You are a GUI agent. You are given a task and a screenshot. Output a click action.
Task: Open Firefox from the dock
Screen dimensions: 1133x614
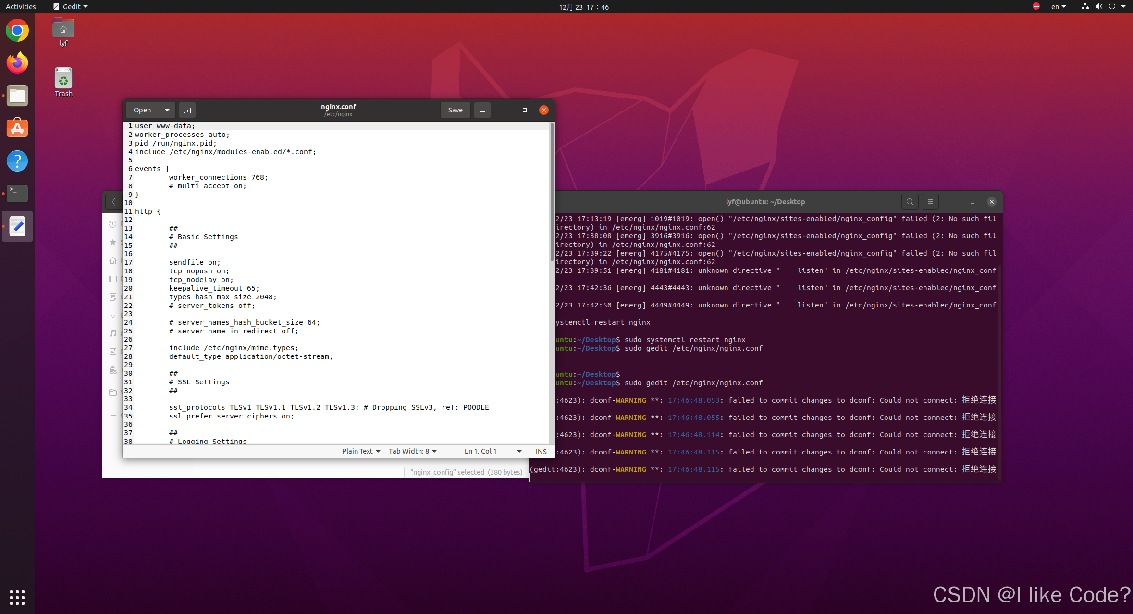coord(17,63)
